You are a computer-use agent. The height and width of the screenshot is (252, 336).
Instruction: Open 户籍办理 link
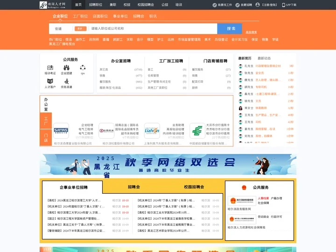(276, 198)
